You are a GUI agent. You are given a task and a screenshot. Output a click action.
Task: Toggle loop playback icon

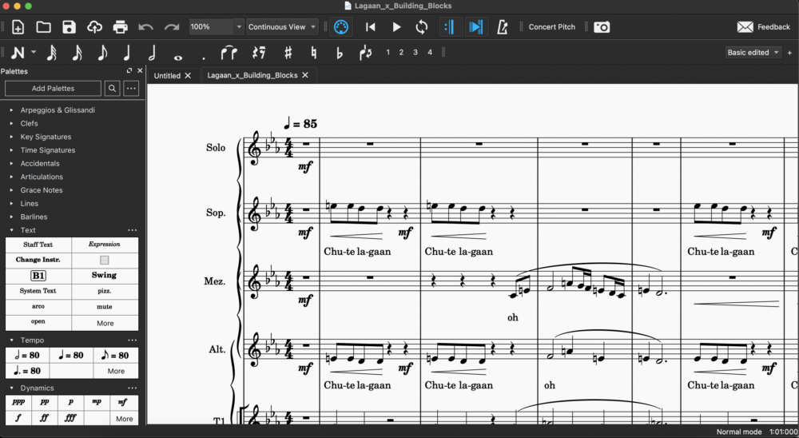(x=421, y=27)
